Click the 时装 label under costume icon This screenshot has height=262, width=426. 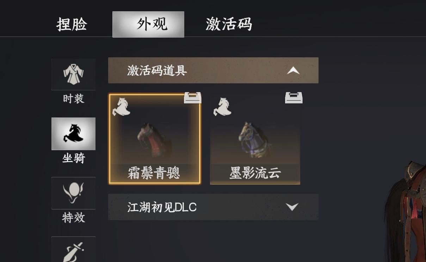point(74,99)
